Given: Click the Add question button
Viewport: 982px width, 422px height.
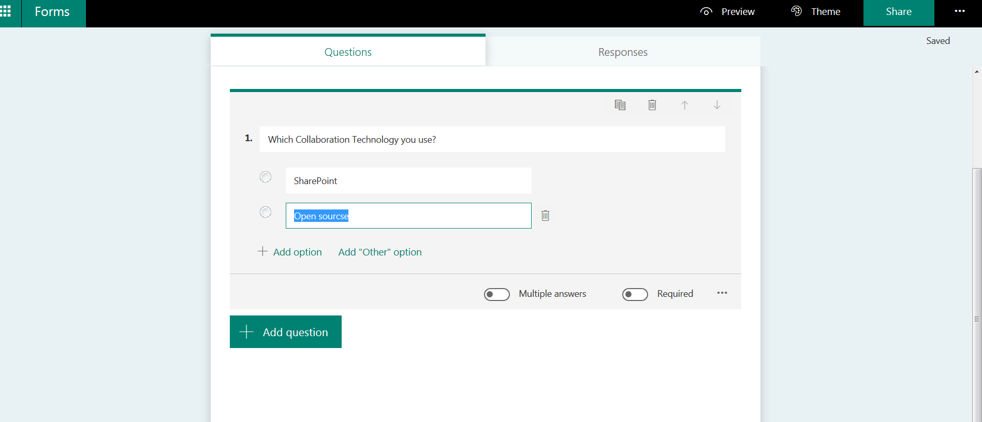Looking at the screenshot, I should (x=286, y=332).
